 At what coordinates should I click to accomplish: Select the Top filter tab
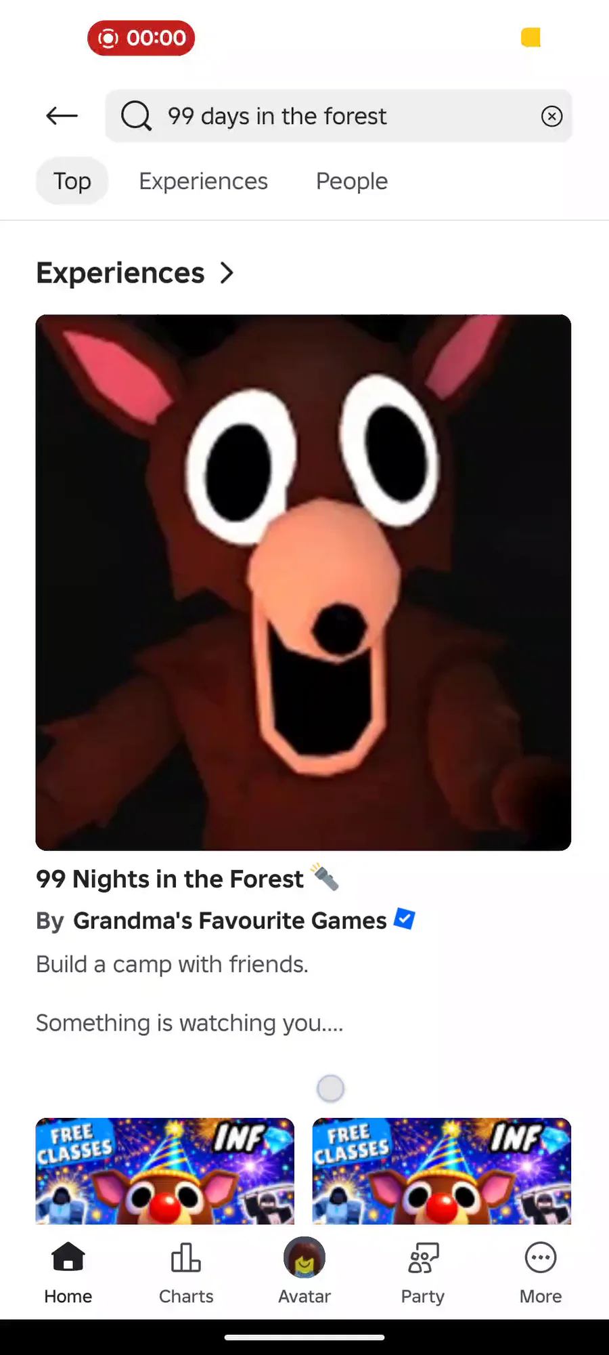coord(72,181)
